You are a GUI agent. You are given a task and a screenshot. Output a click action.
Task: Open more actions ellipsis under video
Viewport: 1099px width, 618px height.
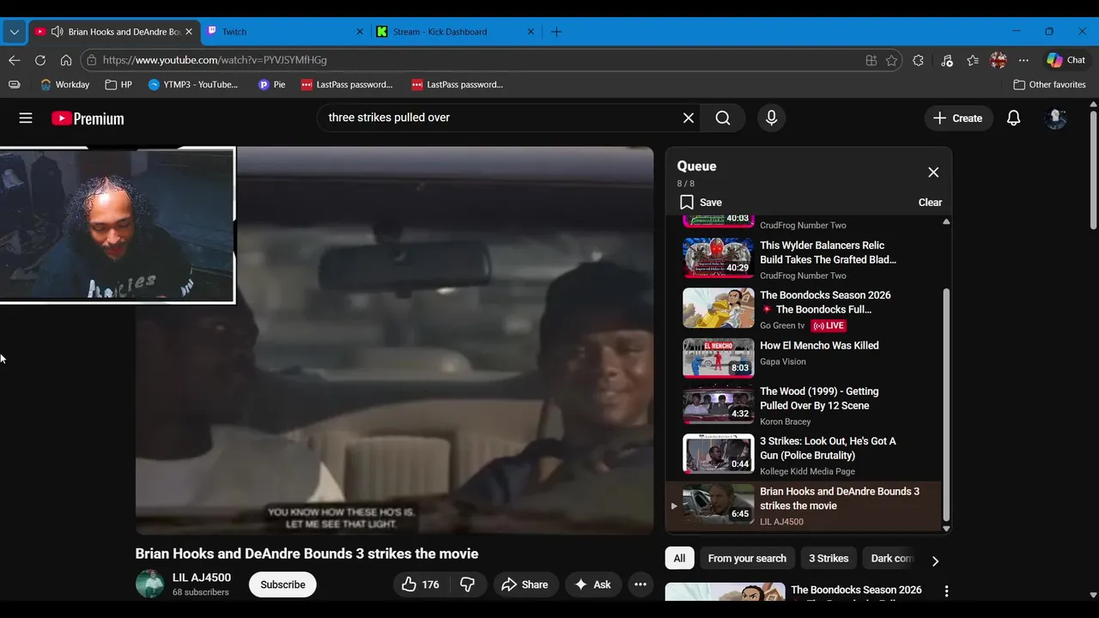click(x=641, y=585)
